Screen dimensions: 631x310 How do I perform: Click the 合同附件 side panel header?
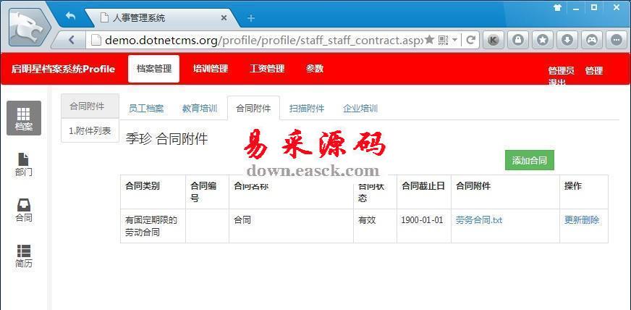point(90,106)
